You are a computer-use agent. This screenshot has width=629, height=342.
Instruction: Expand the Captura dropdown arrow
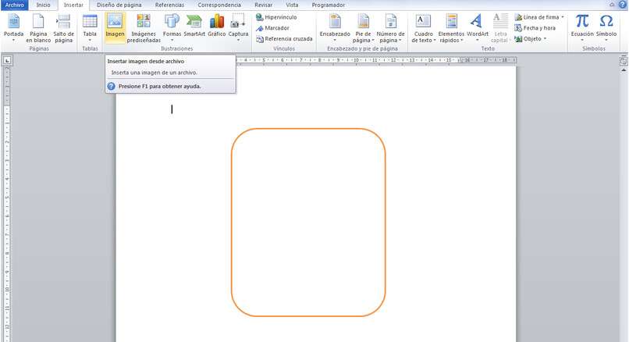238,40
